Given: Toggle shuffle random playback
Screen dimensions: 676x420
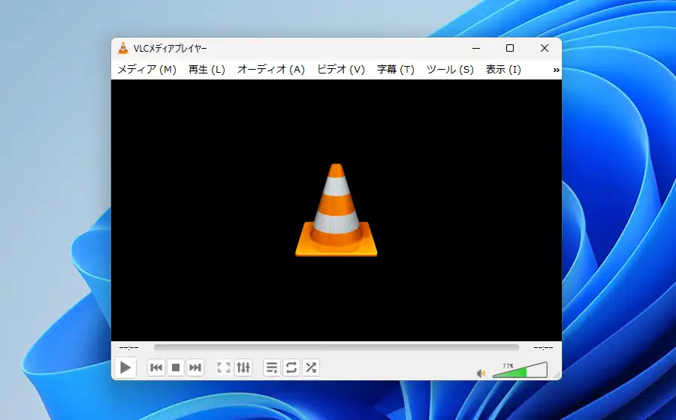Looking at the screenshot, I should [311, 367].
